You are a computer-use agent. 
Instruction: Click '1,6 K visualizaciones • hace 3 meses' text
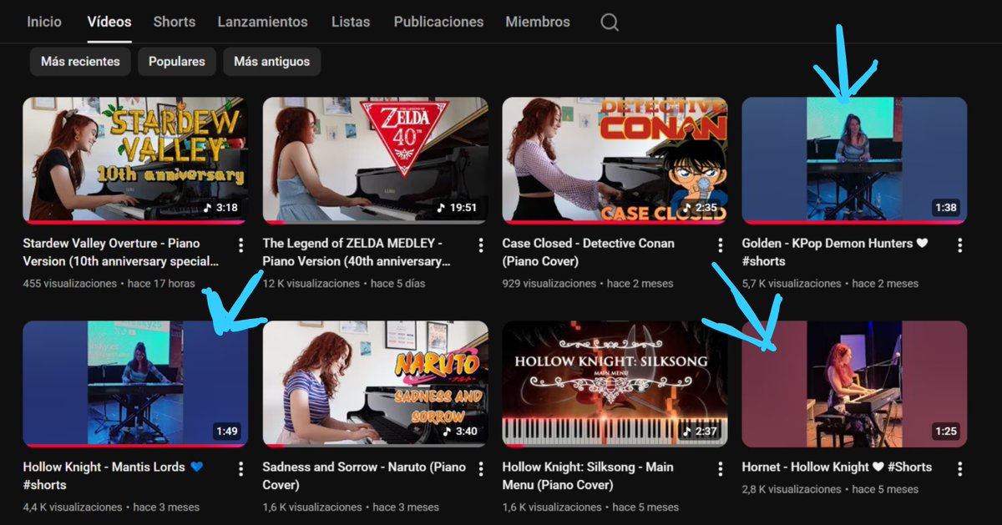pos(351,507)
